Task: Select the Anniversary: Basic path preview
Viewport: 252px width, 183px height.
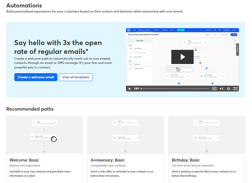Action: pos(125,135)
